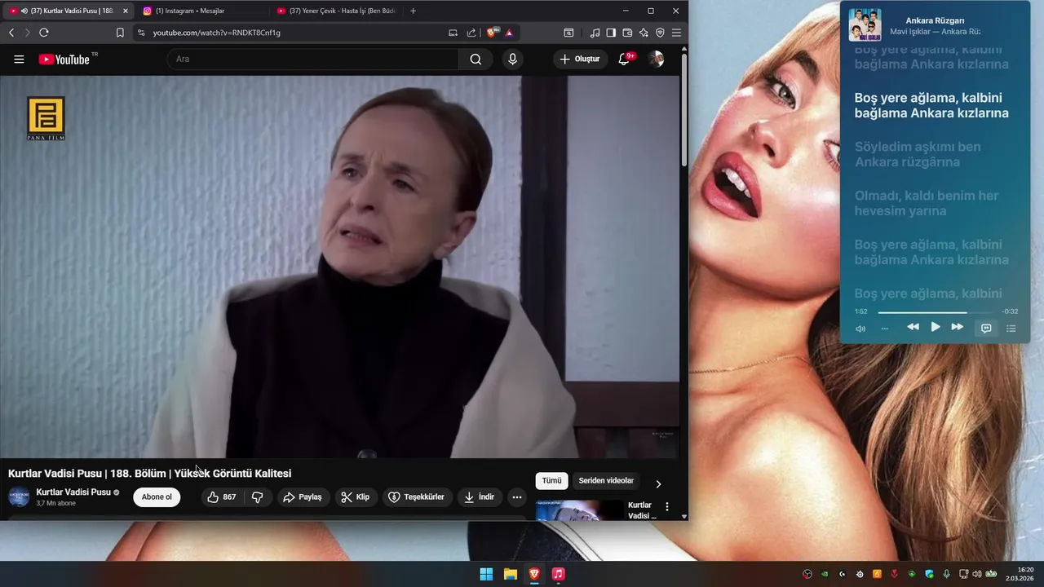Click the Abone ol subscribe button

(157, 497)
